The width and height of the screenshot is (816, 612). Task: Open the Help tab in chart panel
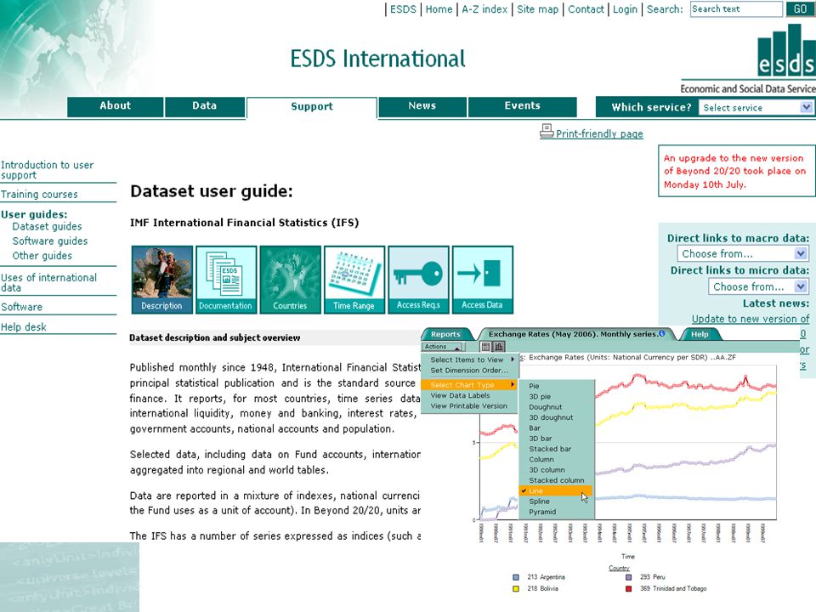[x=700, y=334]
